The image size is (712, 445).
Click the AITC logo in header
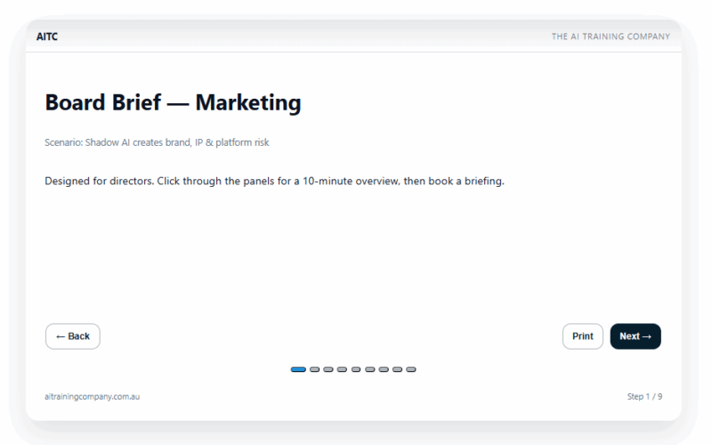pos(47,36)
